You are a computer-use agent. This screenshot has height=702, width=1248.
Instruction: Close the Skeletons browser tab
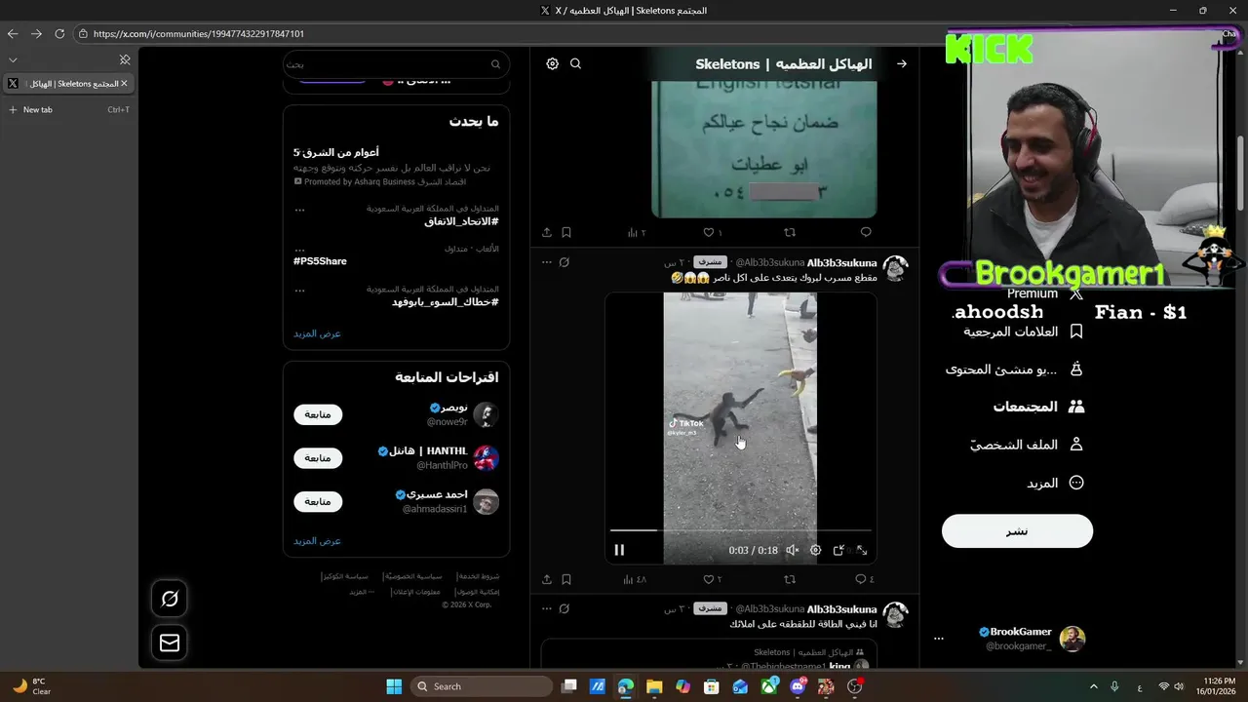(124, 84)
